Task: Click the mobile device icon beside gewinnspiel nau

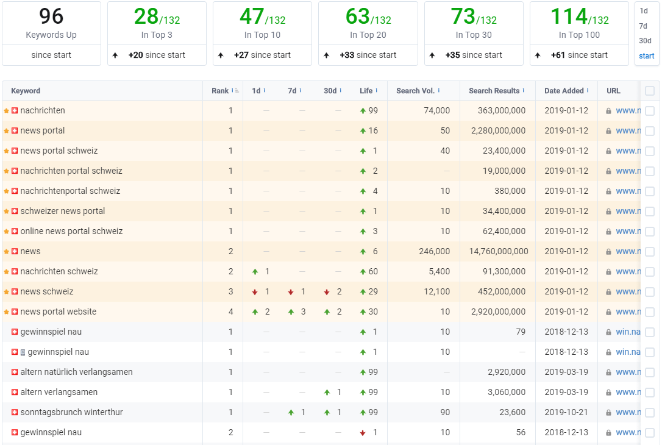Action: pyautogui.click(x=23, y=352)
